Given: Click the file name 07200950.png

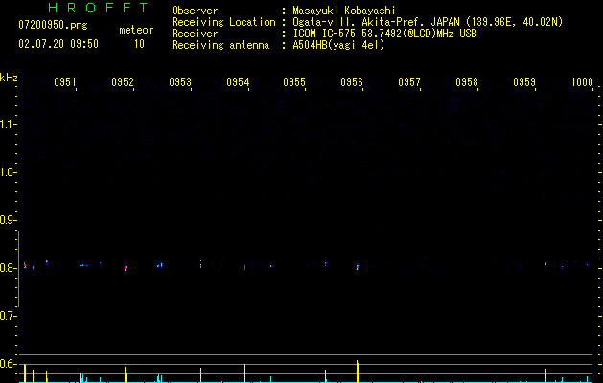Looking at the screenshot, I should click(53, 26).
